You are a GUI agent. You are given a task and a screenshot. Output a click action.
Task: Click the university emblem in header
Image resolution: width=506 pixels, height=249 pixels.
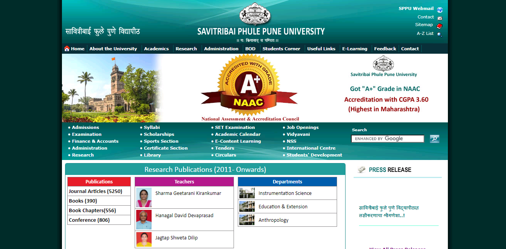coord(255,14)
